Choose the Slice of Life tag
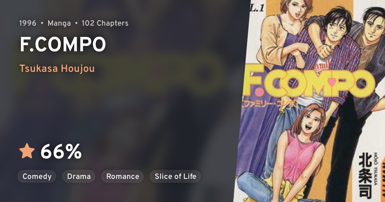385x202 pixels. [175, 176]
